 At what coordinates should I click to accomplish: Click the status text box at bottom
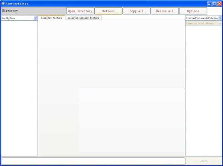click(93, 161)
